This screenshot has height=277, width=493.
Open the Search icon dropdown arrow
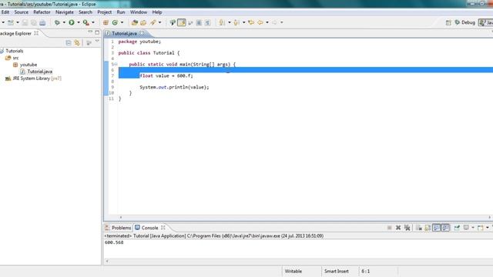pyautogui.click(x=159, y=22)
